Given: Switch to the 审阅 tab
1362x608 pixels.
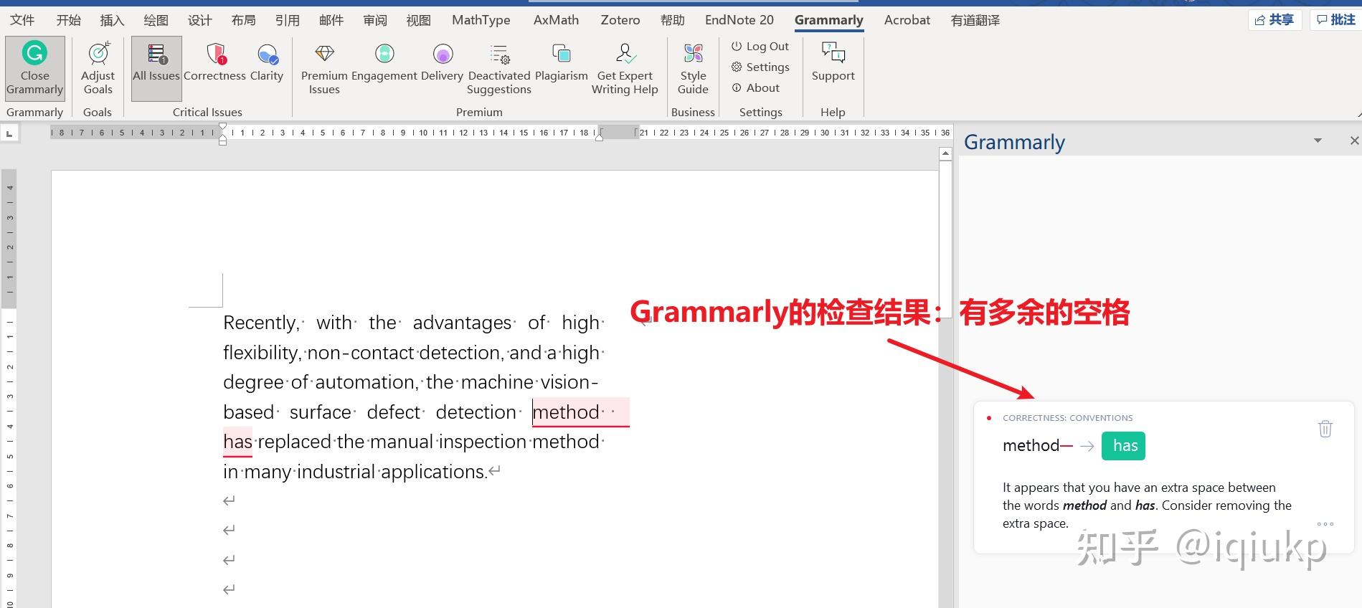Looking at the screenshot, I should (374, 20).
